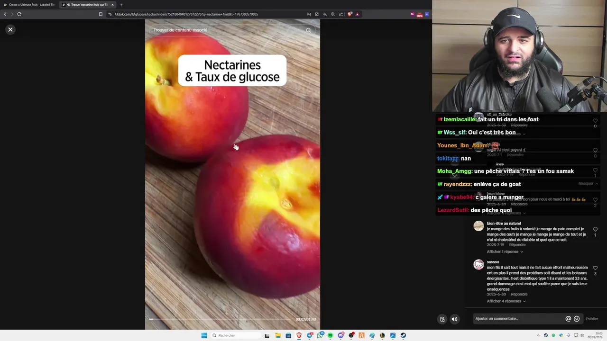Click the clip/creative mode button beside speaker
The height and width of the screenshot is (341, 607).
coord(442,319)
